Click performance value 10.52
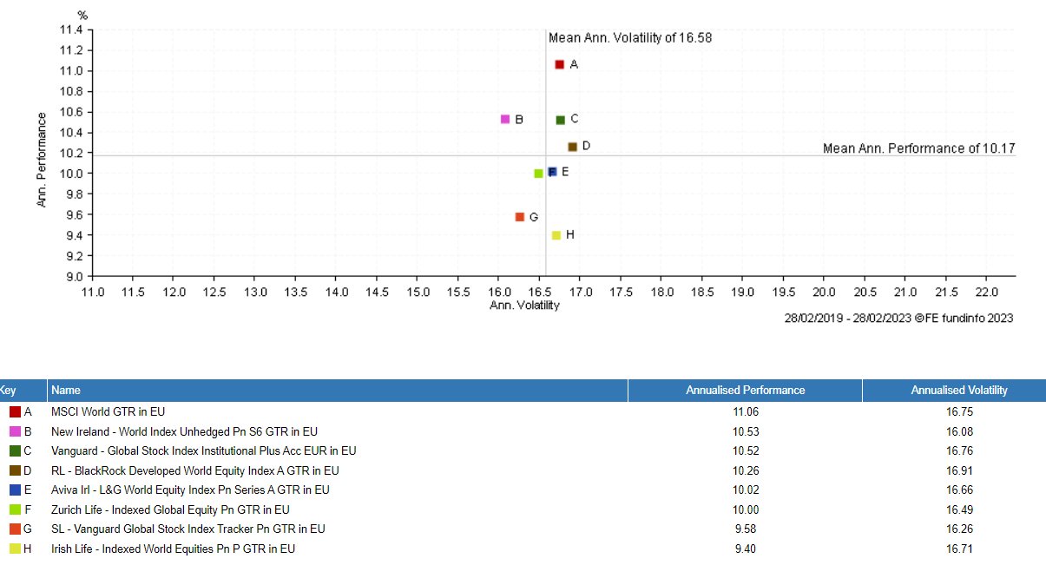 click(x=746, y=451)
